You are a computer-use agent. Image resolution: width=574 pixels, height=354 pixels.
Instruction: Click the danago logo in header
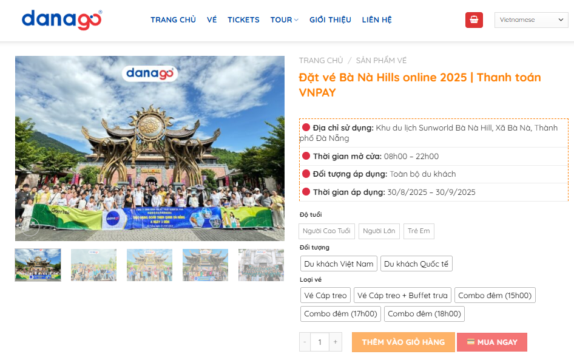point(62,20)
